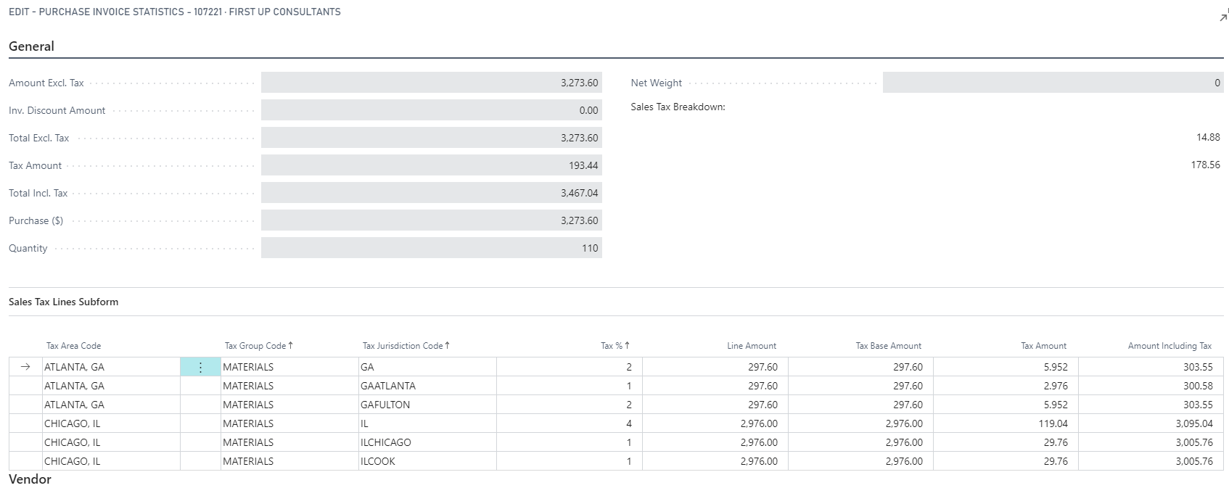Click CHICAGO, IL in the ILCHICAGO row
This screenshot has width=1229, height=488.
coord(111,442)
